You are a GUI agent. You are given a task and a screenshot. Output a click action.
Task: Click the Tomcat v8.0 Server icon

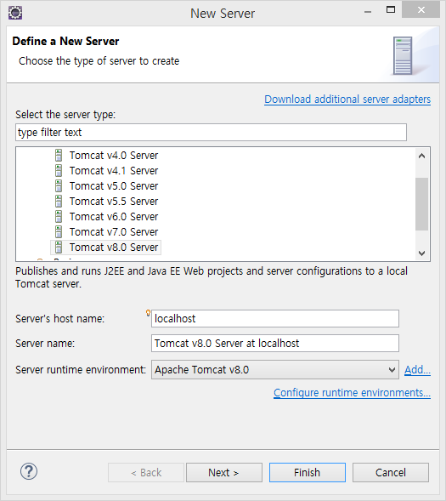[59, 248]
